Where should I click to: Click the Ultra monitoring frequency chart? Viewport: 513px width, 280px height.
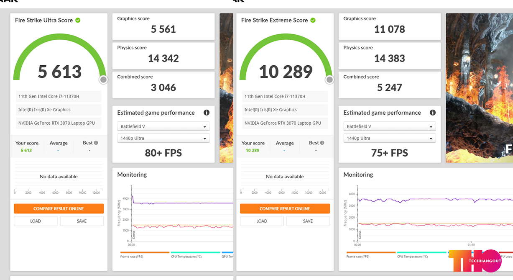click(x=182, y=213)
